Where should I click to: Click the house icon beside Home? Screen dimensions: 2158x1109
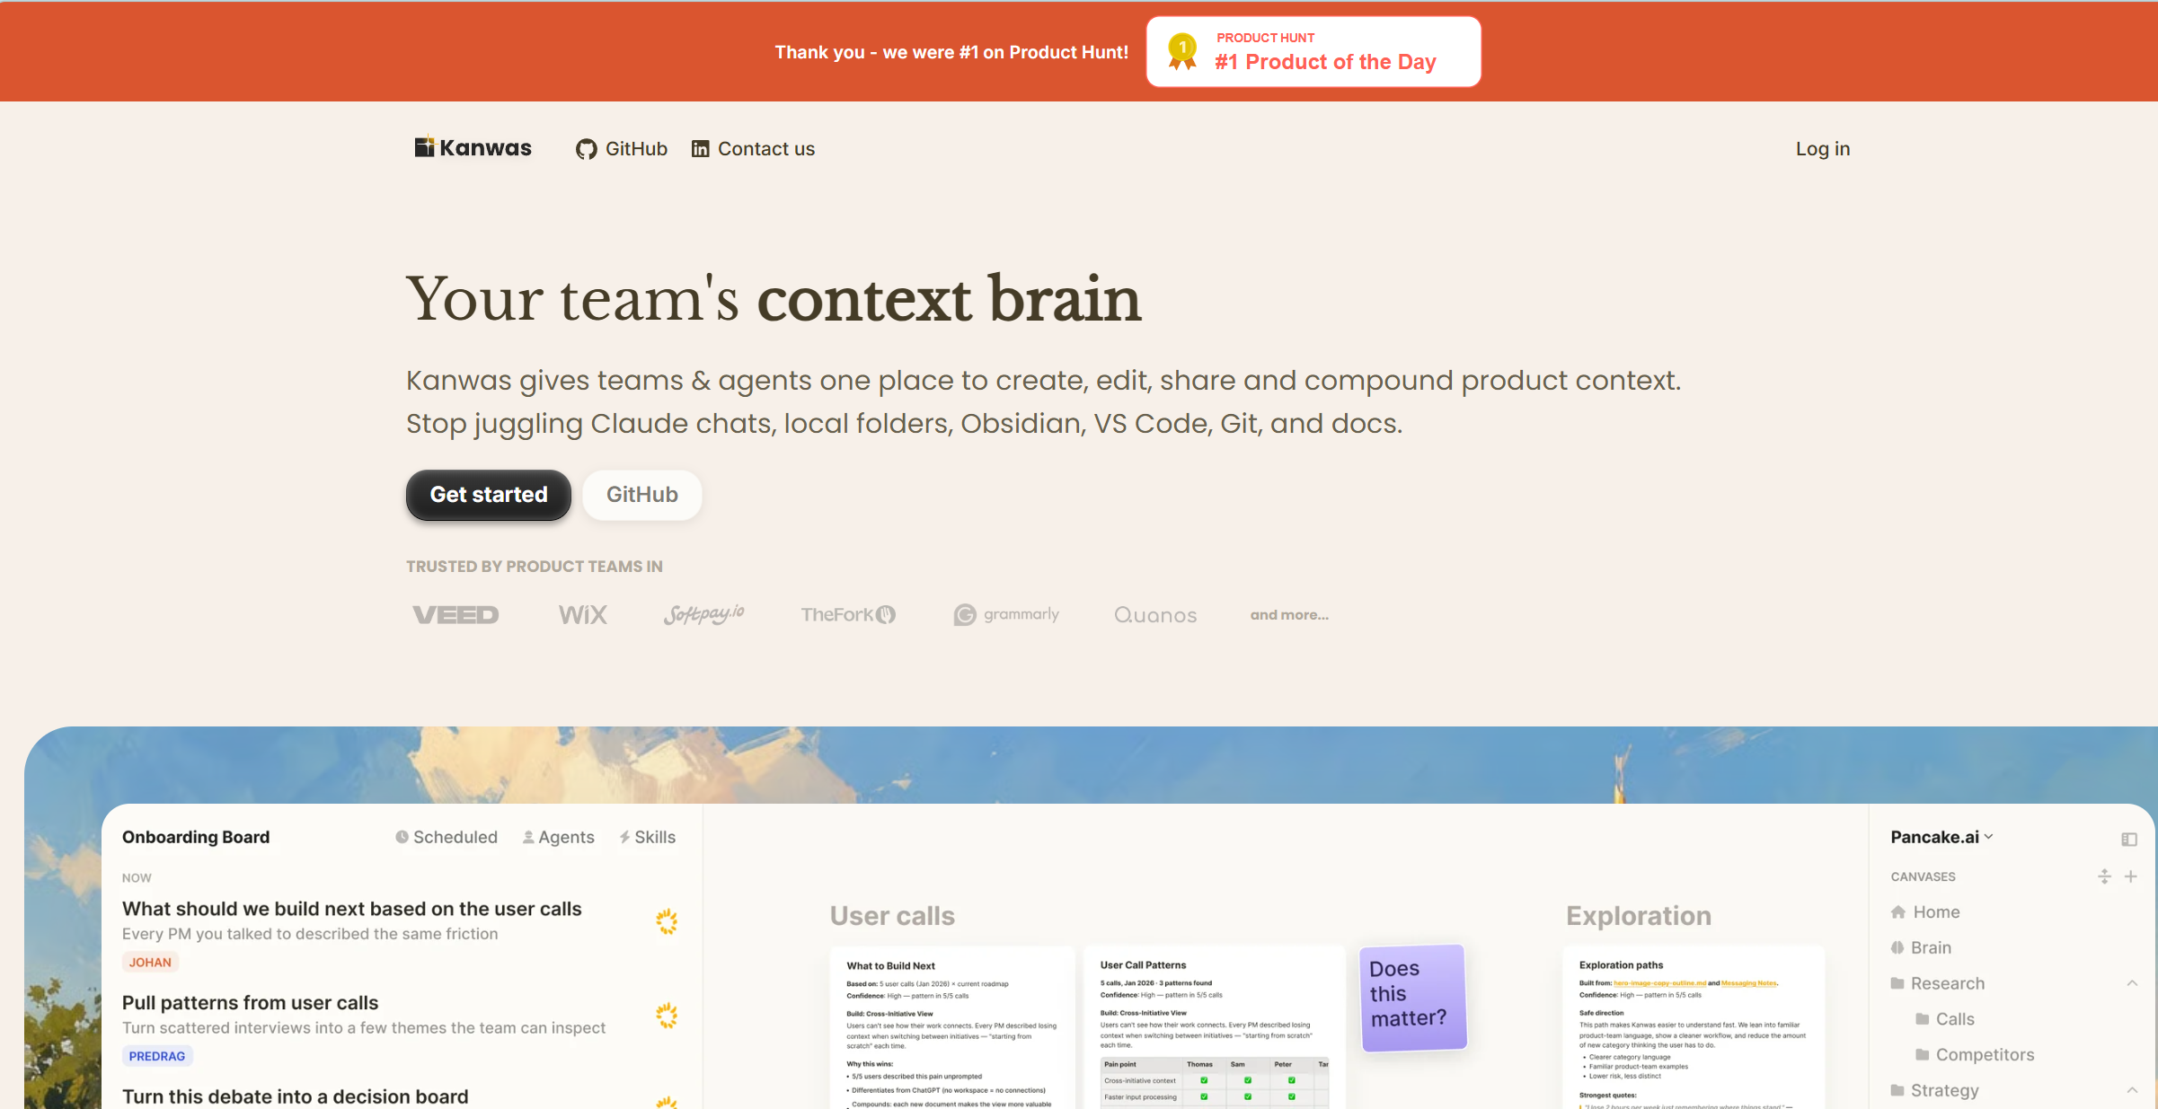pyautogui.click(x=1898, y=912)
